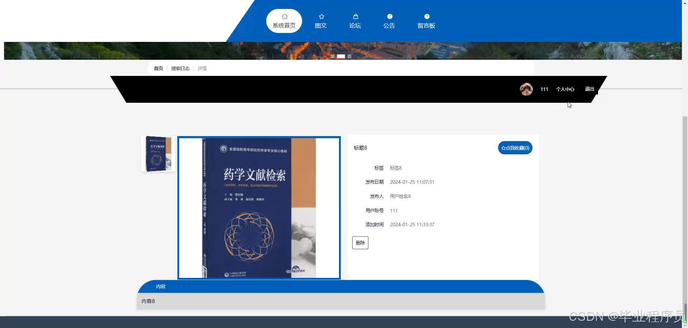This screenshot has height=328, width=688.
Task: Select the middle active carousel indicator
Action: click(341, 56)
